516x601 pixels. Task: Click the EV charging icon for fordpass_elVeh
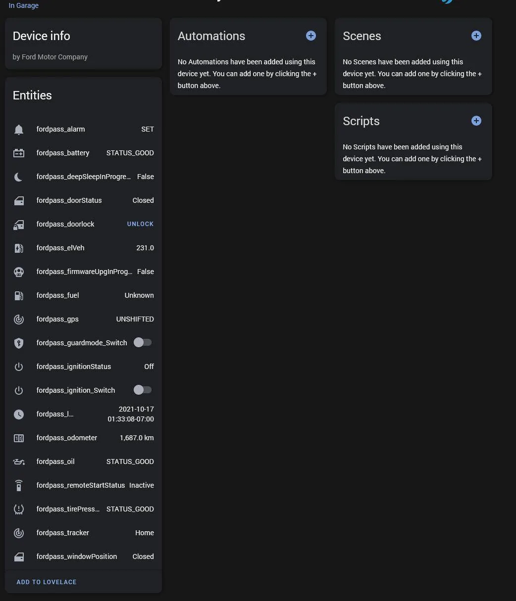pos(19,248)
